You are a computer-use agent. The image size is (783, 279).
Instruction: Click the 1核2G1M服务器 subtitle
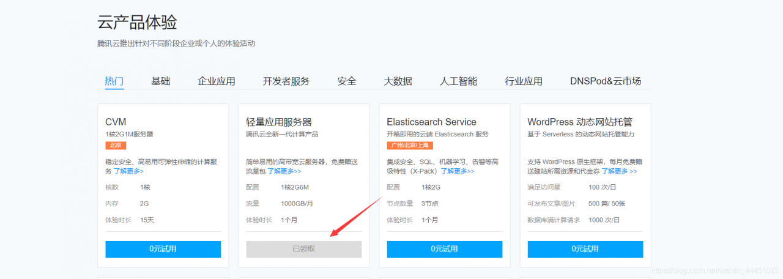tap(129, 134)
